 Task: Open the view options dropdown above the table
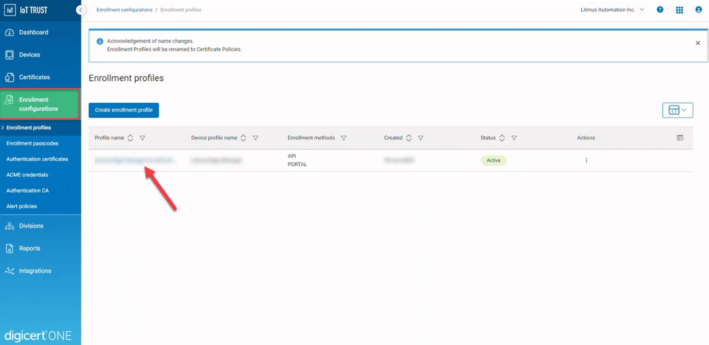(678, 110)
